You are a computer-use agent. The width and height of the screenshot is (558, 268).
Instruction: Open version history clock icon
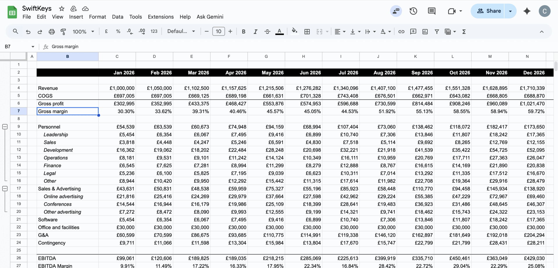point(413,11)
